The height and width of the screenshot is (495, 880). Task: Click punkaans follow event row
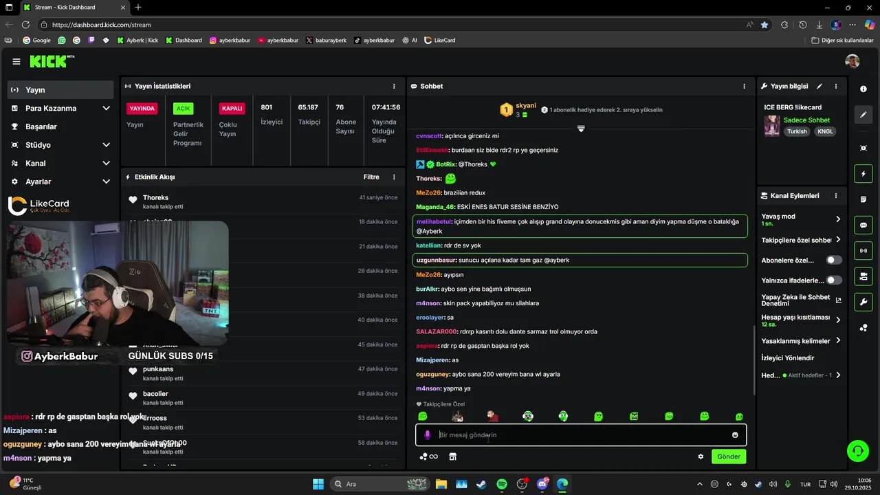[x=263, y=373]
